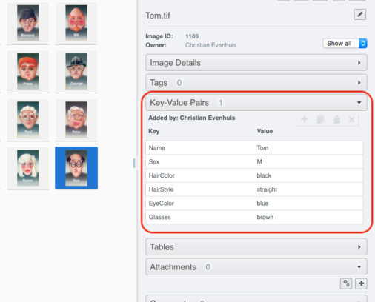This screenshot has height=302, width=375.
Task: Expand the Image Details section
Action: coord(256,63)
